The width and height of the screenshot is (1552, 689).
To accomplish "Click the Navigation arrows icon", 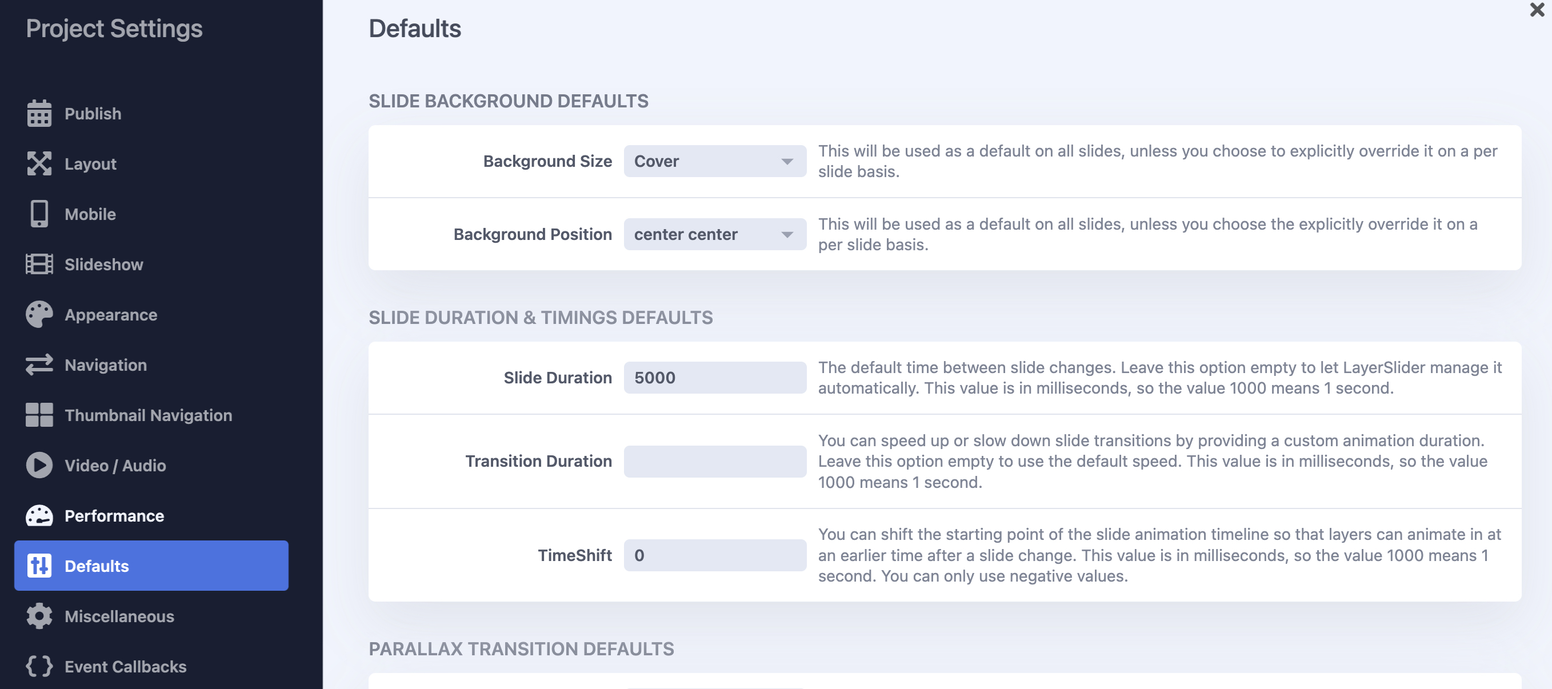I will point(39,365).
